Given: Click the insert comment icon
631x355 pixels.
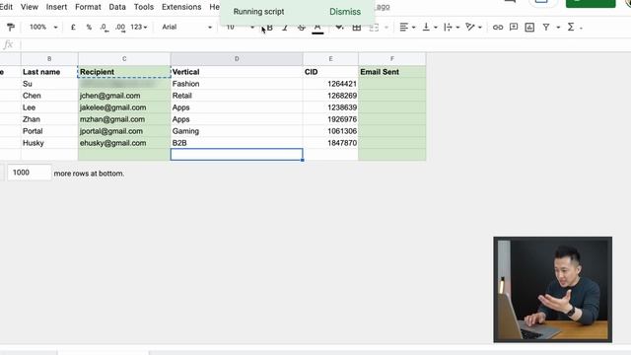Looking at the screenshot, I should [514, 27].
